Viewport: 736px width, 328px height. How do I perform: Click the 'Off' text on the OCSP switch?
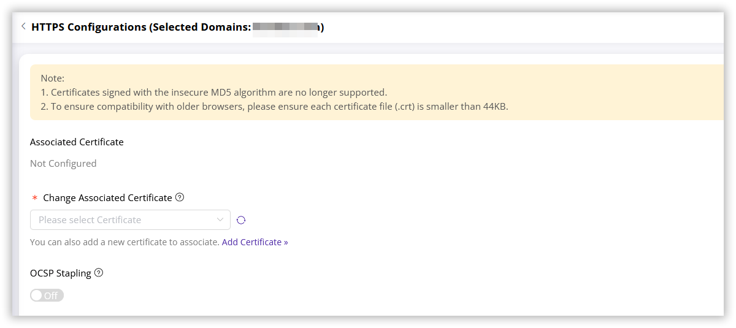pyautogui.click(x=51, y=296)
